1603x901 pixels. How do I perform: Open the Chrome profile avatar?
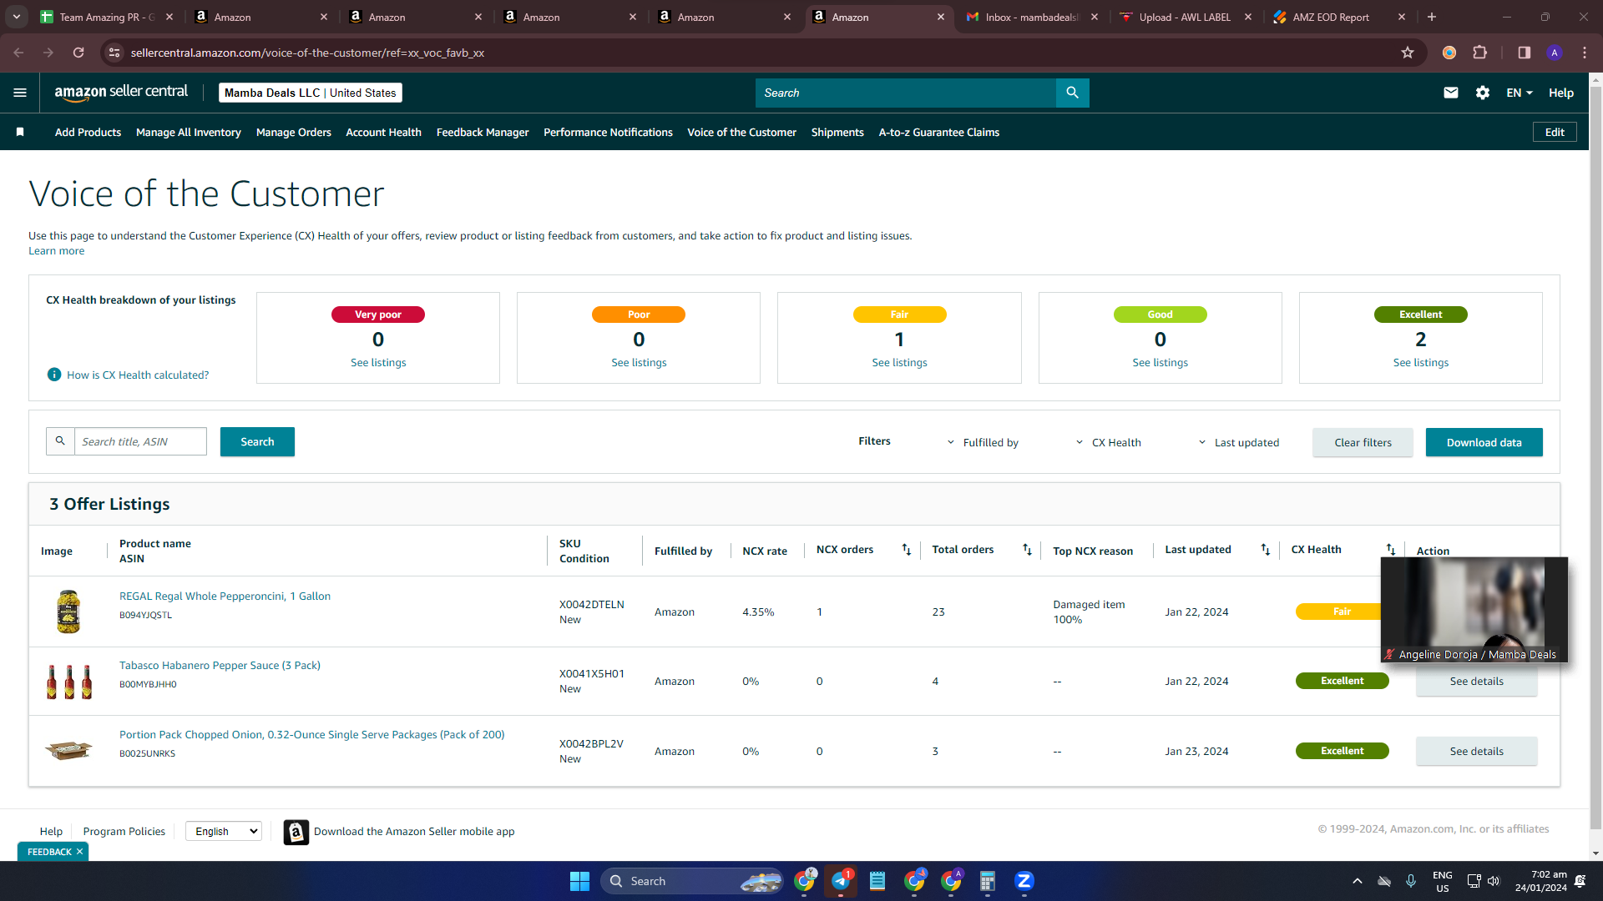coord(1555,53)
